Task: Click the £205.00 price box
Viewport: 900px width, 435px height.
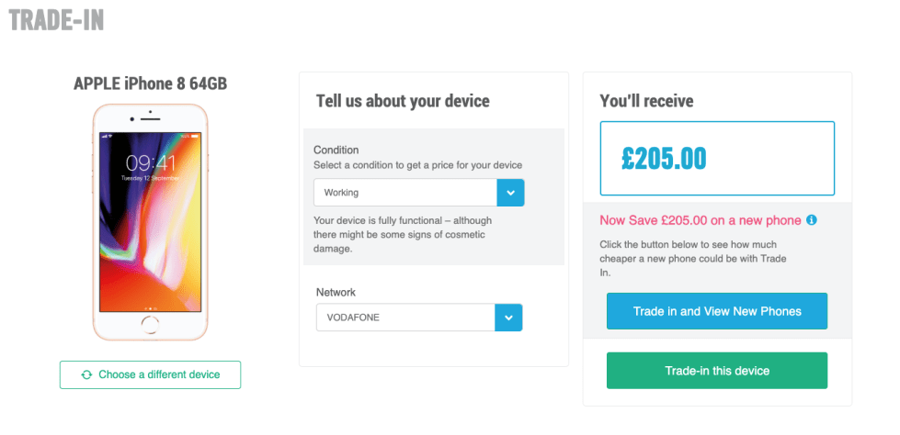Action: [717, 158]
